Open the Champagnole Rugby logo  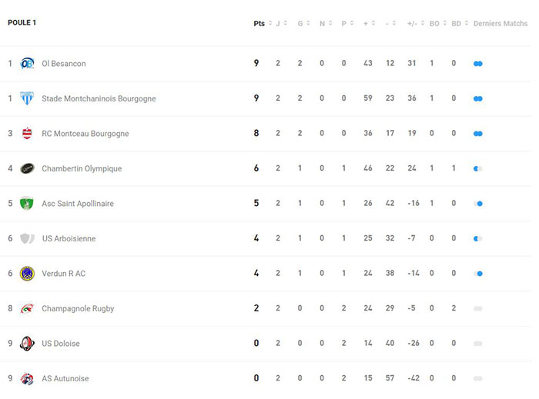click(x=27, y=308)
